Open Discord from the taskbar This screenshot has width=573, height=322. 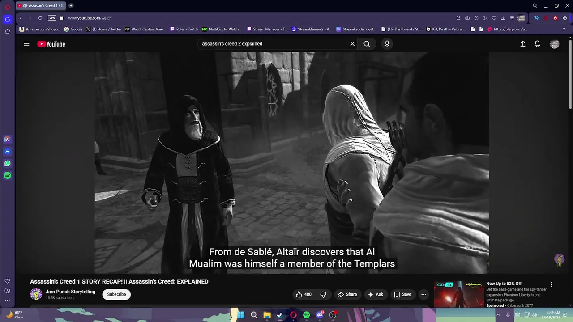320,315
